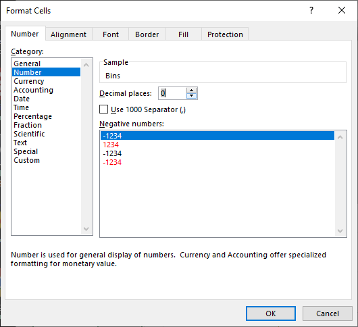This screenshot has height=327, width=358.
Task: Click Negative numbers list scroll down arrow
Action: (340, 231)
